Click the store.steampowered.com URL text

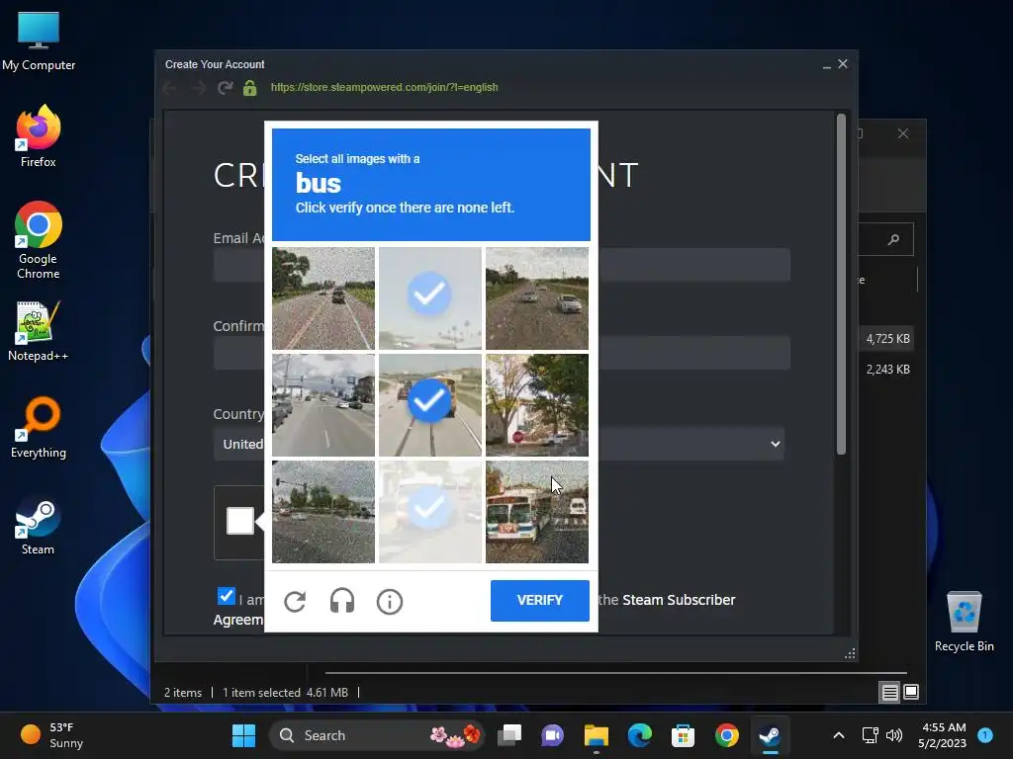coord(385,87)
